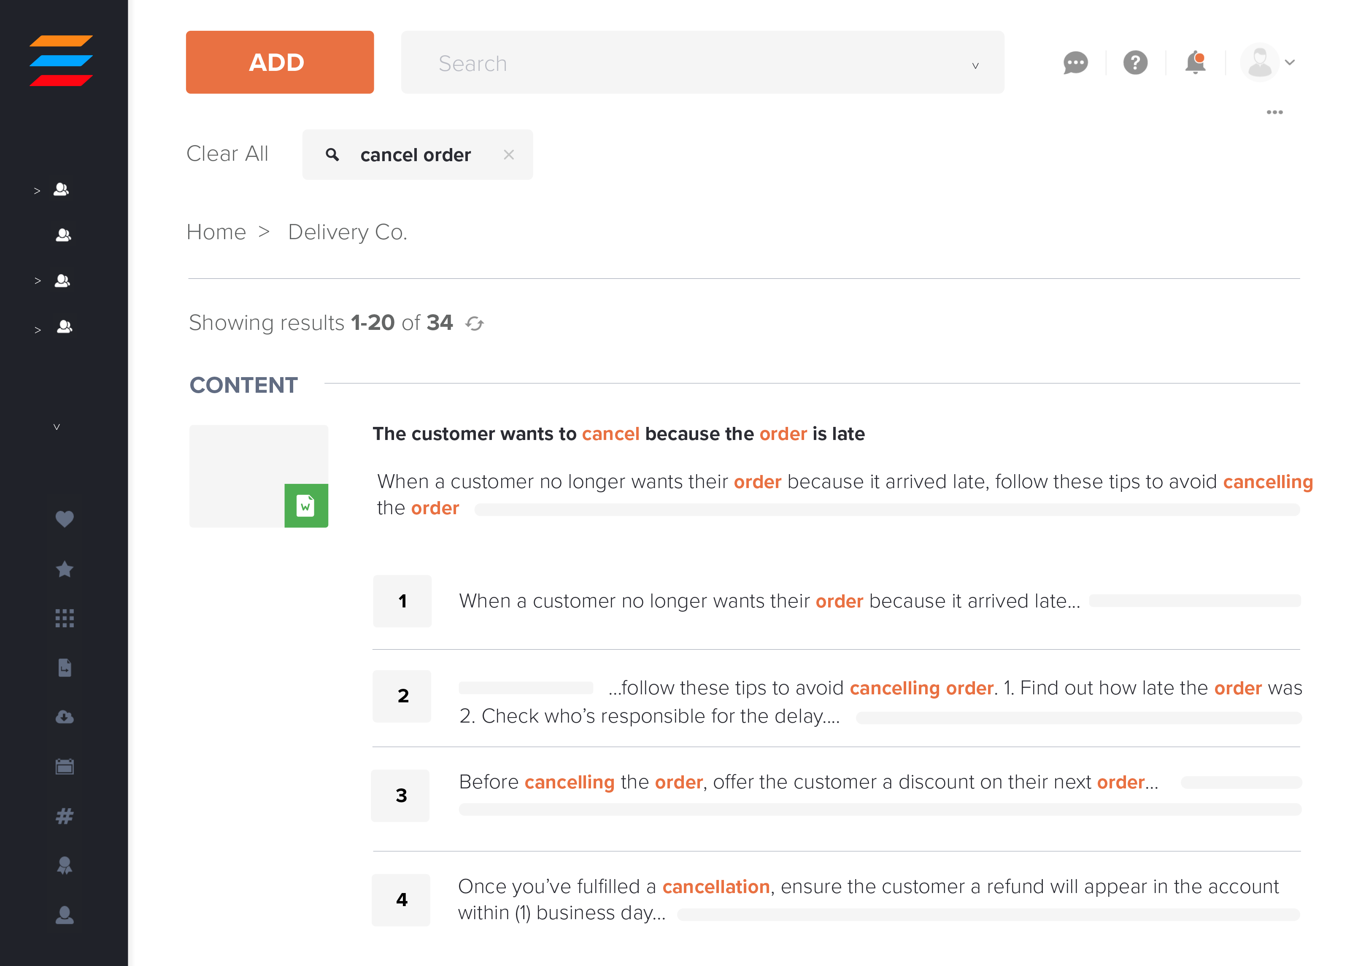Expand the first group in sidebar
Screen dimensions: 1350x966
pyautogui.click(x=37, y=191)
